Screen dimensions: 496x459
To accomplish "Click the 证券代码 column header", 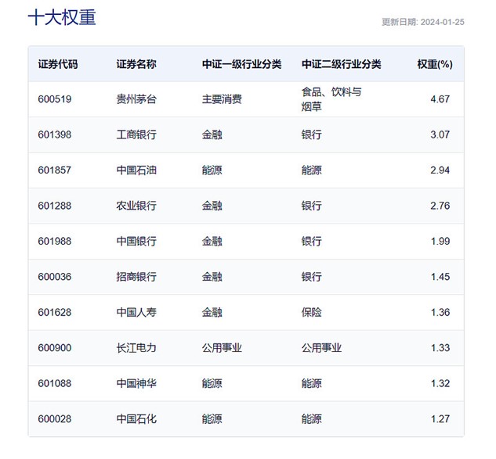I will click(x=58, y=64).
